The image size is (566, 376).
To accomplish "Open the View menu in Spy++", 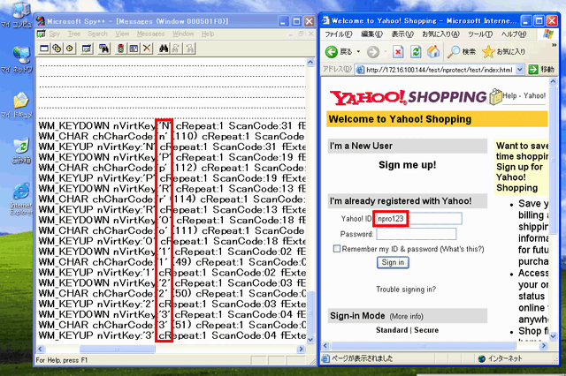I will click(x=122, y=34).
